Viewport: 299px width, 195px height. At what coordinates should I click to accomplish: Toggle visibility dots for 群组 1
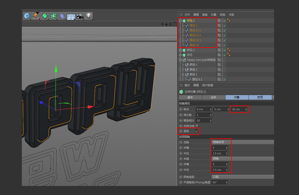tap(222, 65)
